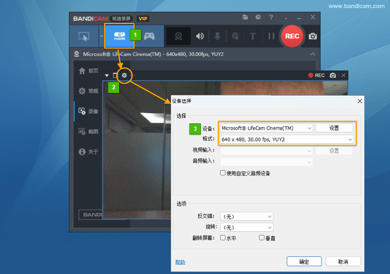390x274 pixels.
Task: Select the rectangle screen recording mode
Action: coord(84,36)
